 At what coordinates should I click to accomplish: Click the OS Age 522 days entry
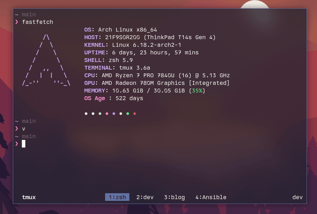pos(113,98)
